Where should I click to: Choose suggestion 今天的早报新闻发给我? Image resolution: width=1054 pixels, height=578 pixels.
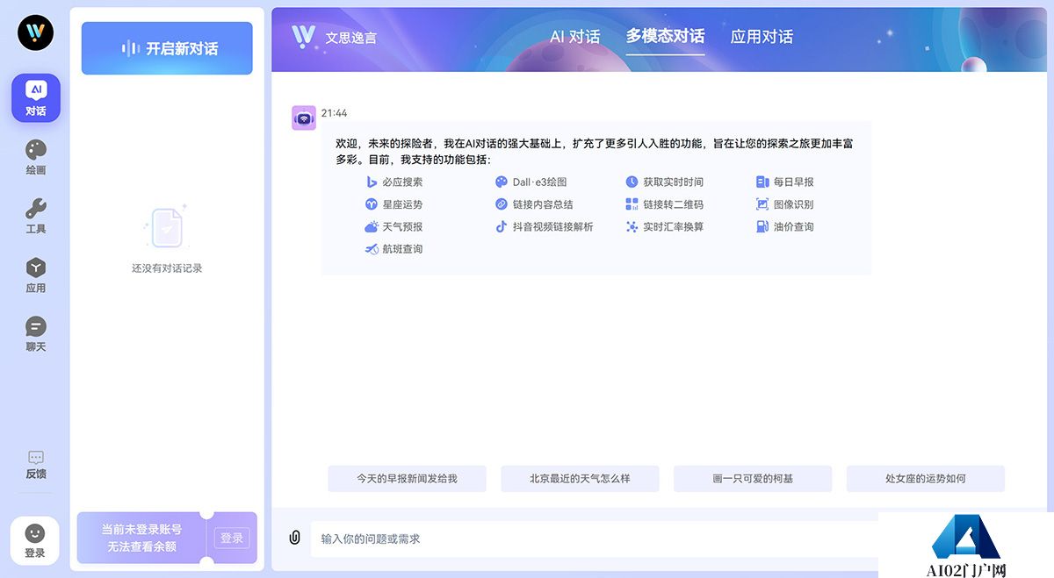[407, 479]
